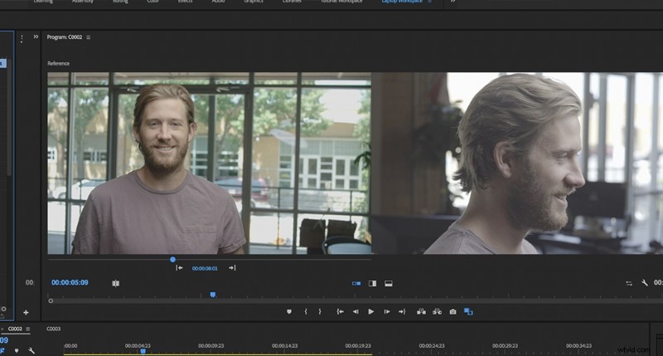Click ruler label 00:00:09:23

point(211,346)
